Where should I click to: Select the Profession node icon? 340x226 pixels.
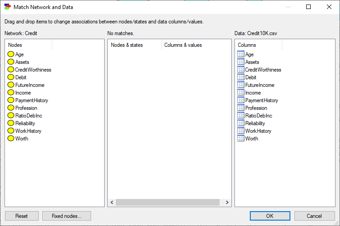pos(11,108)
